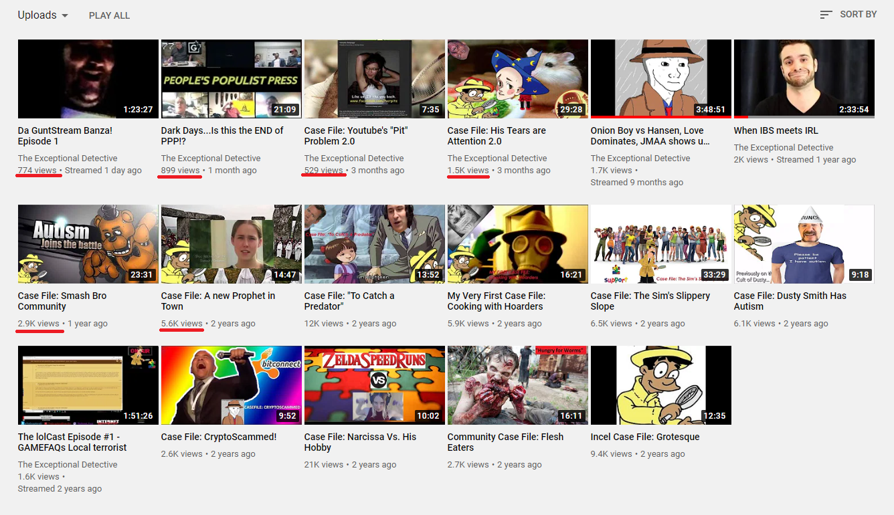Viewport: 894px width, 515px height.
Task: Open channel link under His Tears are Attention
Action: click(497, 159)
